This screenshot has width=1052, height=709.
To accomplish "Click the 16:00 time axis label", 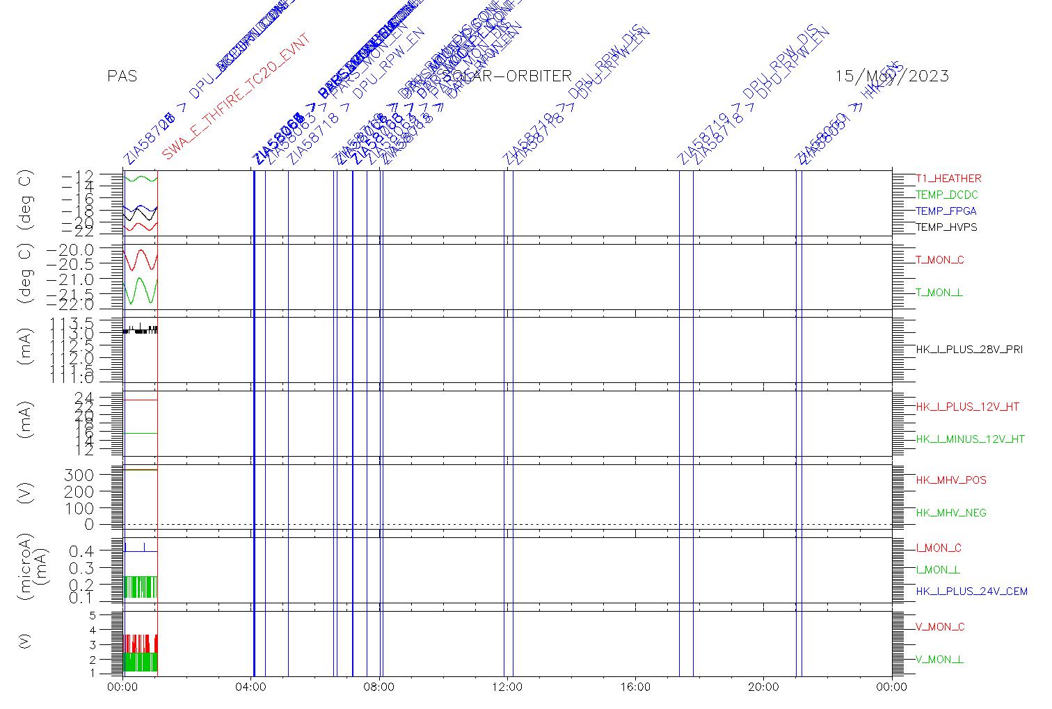I will (635, 687).
